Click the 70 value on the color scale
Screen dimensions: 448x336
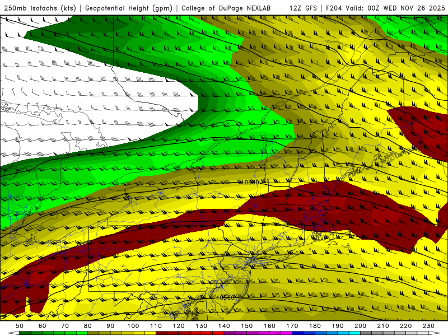65,326
